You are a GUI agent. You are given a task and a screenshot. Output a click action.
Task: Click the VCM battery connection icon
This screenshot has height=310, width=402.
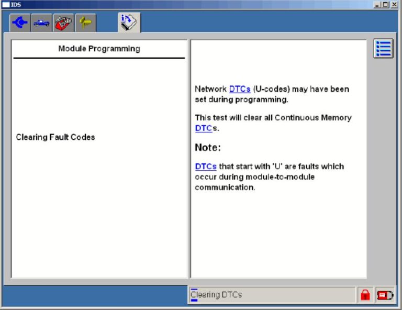[385, 295]
